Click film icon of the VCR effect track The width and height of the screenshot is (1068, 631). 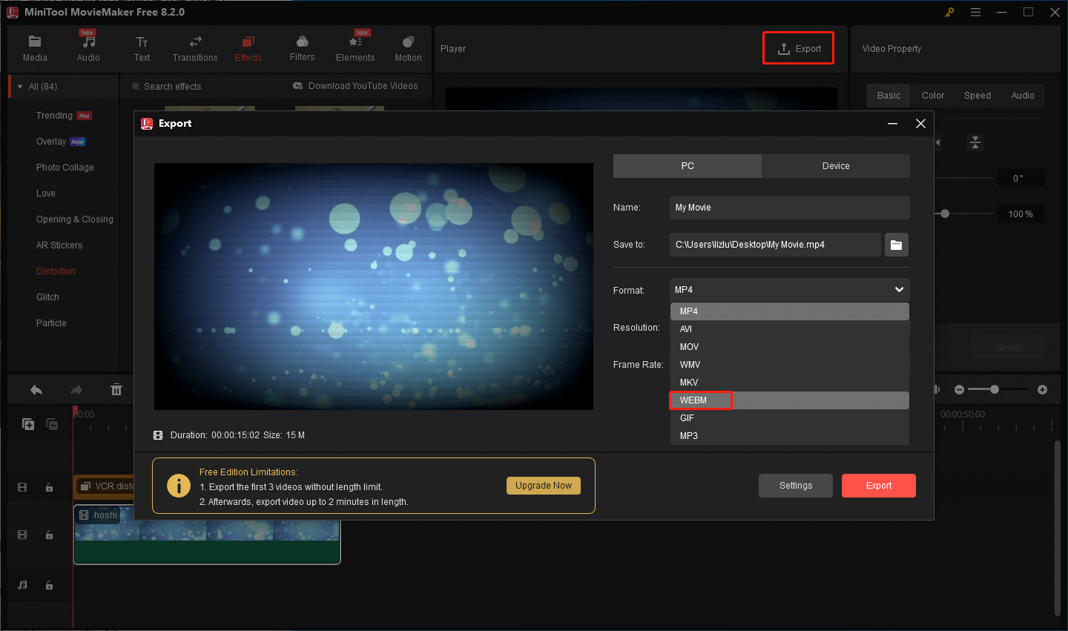coord(22,487)
